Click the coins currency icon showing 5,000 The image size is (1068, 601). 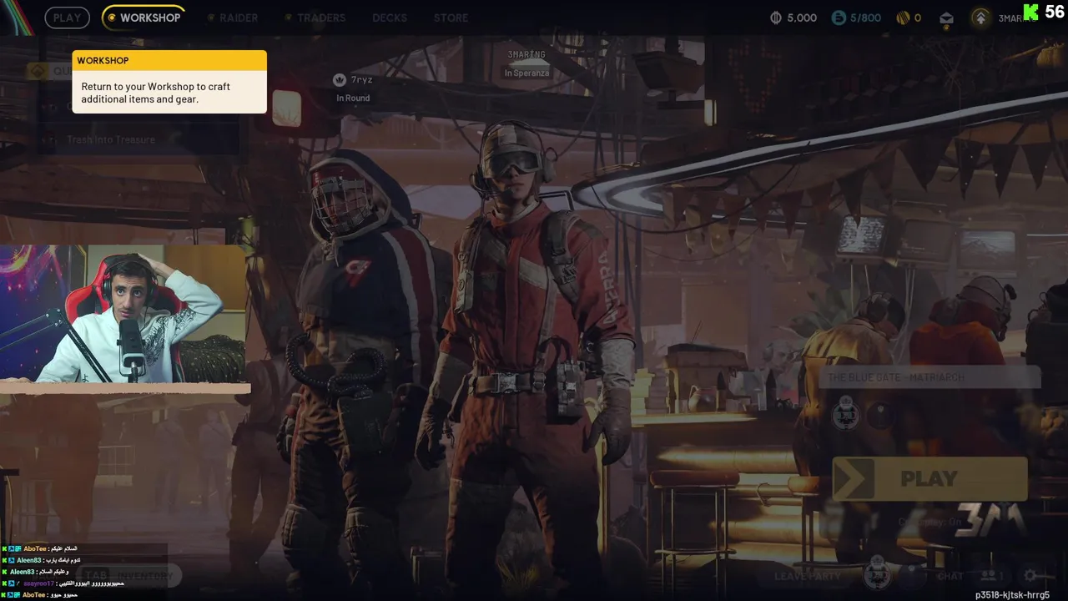[x=775, y=18]
